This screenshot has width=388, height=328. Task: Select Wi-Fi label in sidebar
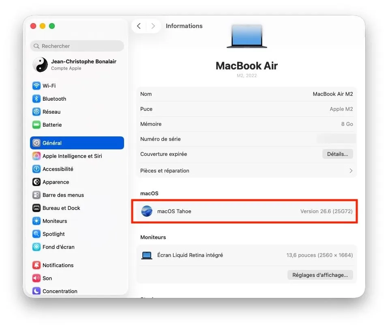pyautogui.click(x=49, y=86)
